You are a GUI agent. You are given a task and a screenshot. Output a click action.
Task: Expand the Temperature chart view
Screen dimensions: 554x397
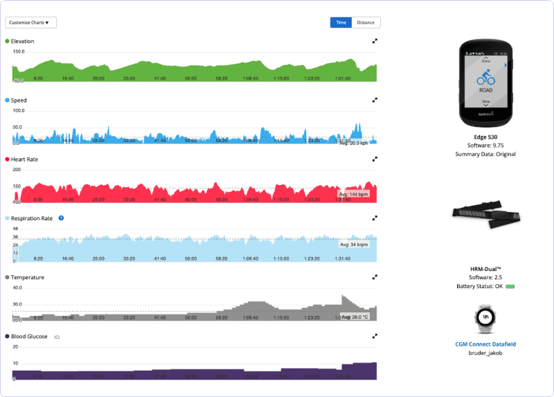click(x=375, y=276)
